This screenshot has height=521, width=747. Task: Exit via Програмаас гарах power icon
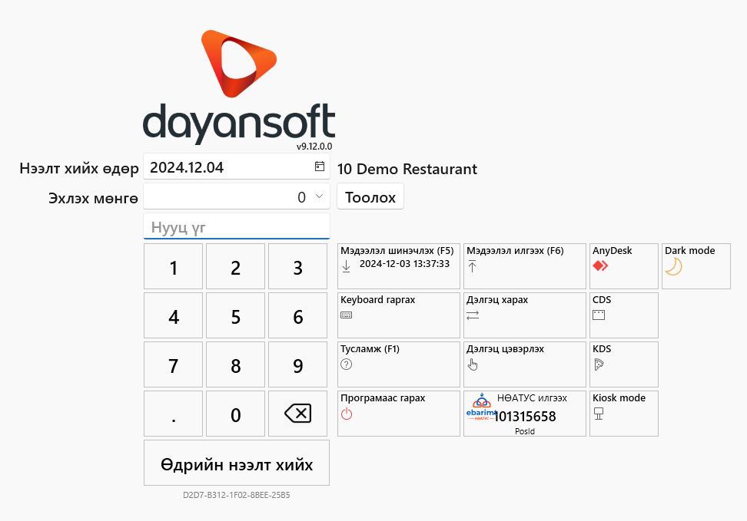coord(347,414)
